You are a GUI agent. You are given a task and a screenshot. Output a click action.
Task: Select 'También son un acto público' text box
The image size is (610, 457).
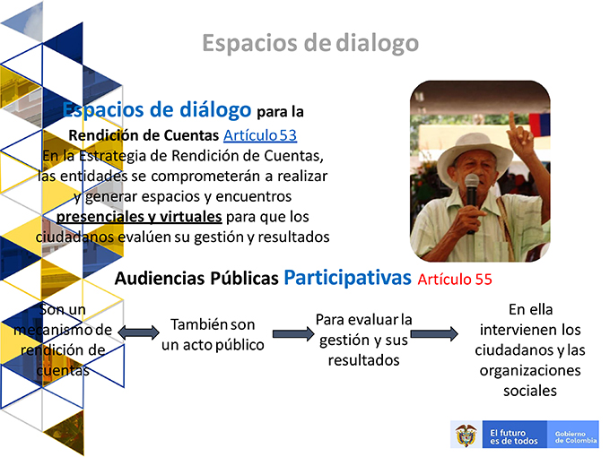coord(213,334)
